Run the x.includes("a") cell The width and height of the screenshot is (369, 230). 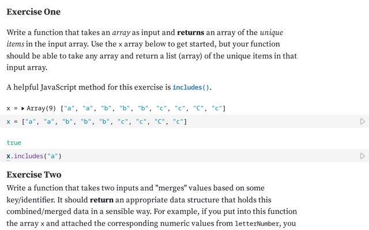click(363, 156)
